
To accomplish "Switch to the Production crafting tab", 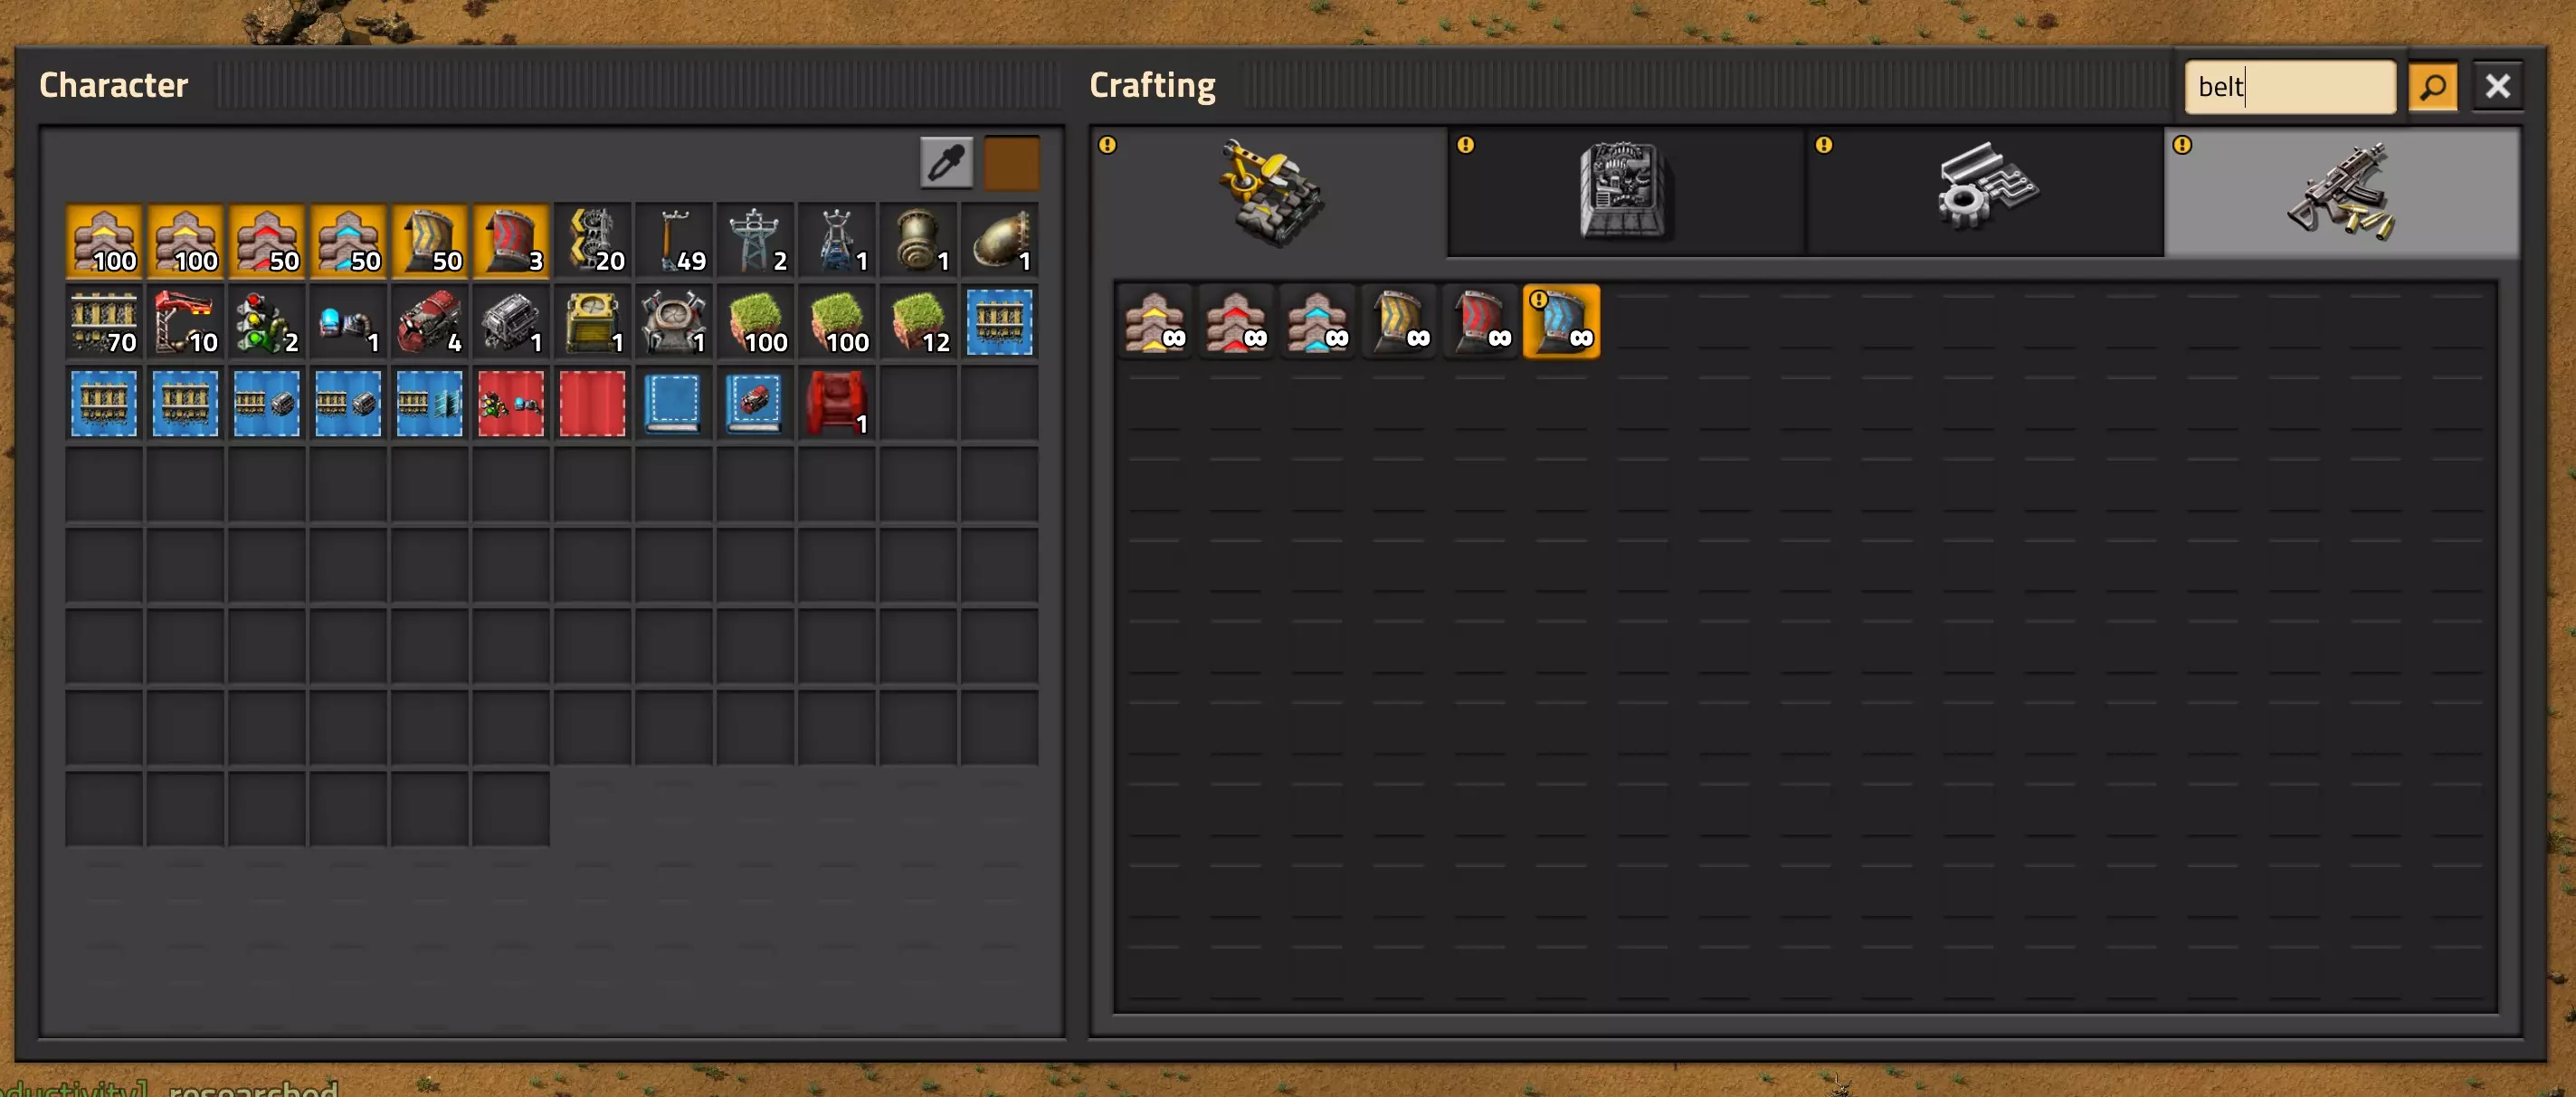I will [x=1626, y=192].
